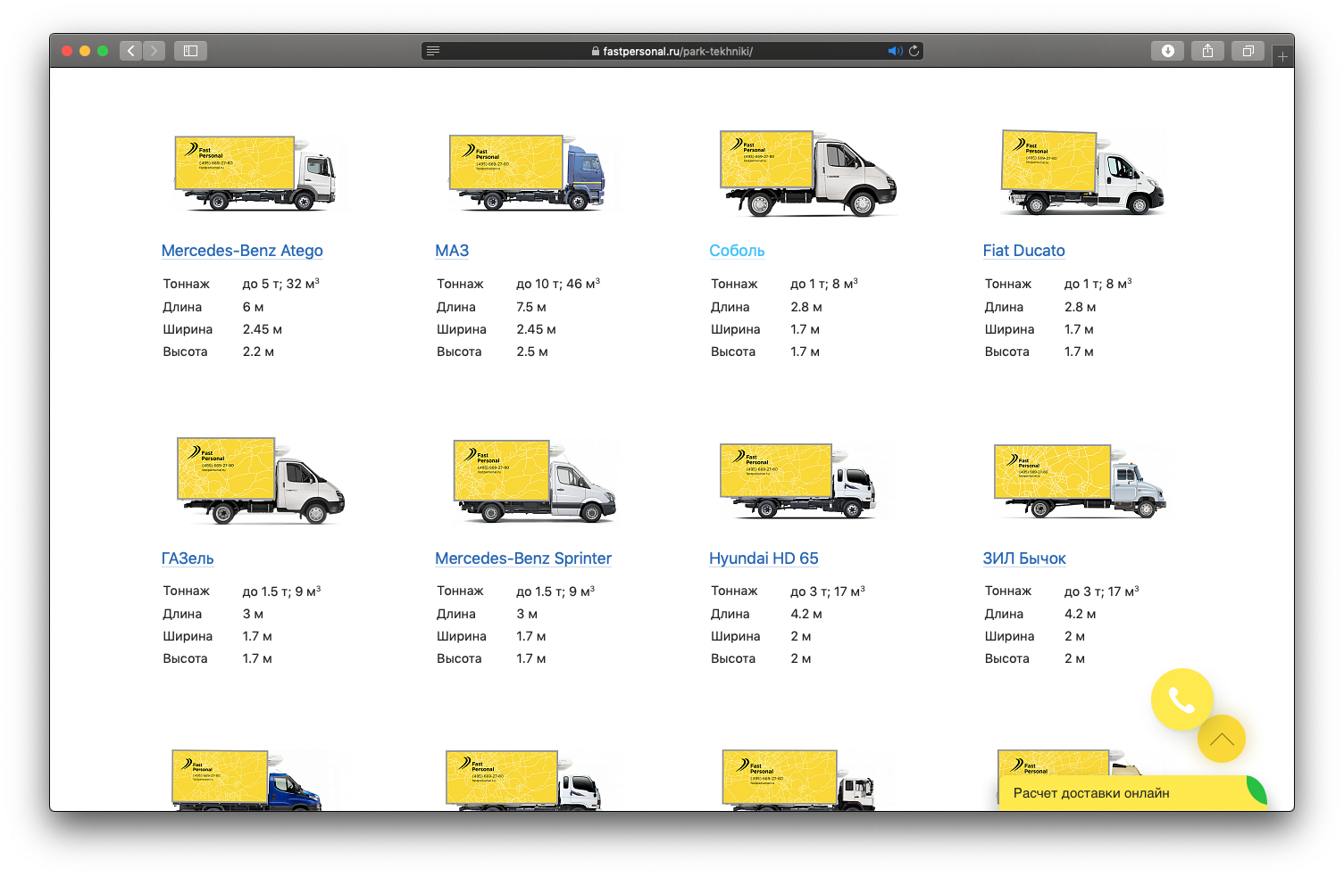The width and height of the screenshot is (1344, 877).
Task: Select Hyundai HD 65 length '4.2 м'
Action: (806, 614)
